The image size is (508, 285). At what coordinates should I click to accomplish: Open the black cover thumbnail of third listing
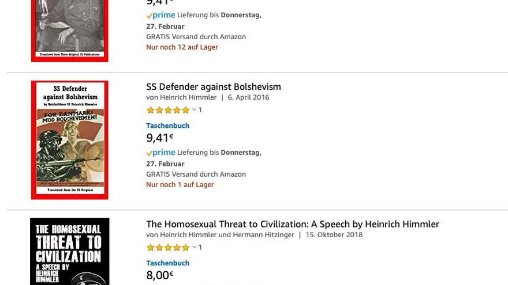[x=69, y=252]
